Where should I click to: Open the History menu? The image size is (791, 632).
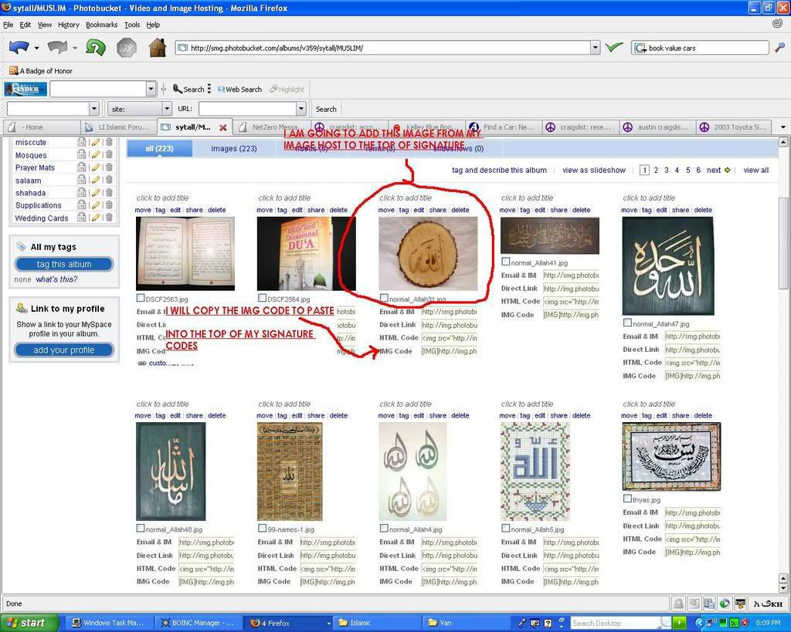pos(69,25)
